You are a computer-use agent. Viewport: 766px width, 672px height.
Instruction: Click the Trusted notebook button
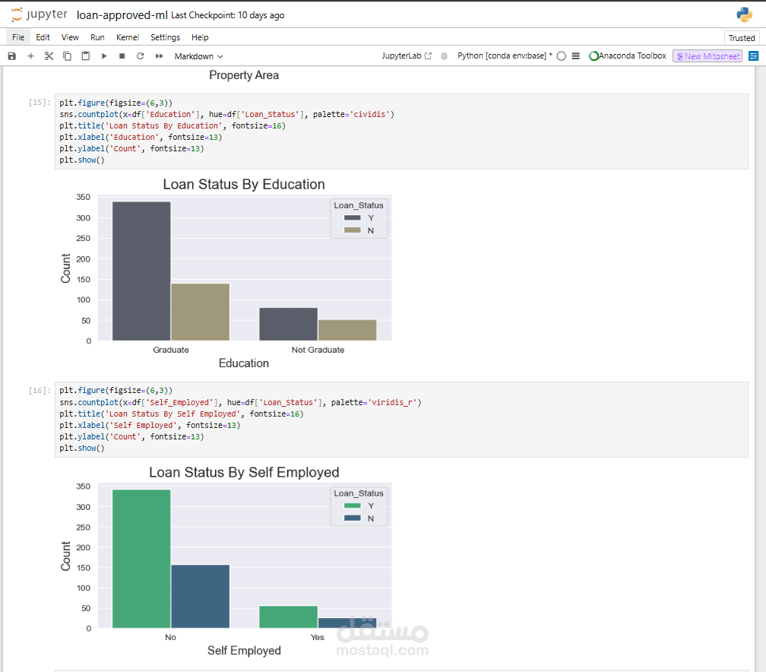pyautogui.click(x=742, y=38)
